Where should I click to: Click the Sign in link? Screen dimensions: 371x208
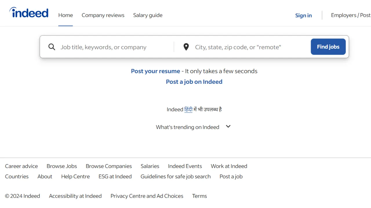(303, 16)
